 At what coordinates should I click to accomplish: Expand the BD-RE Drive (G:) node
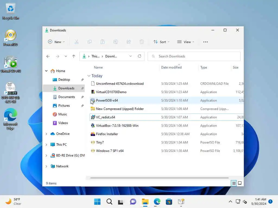tap(46, 155)
